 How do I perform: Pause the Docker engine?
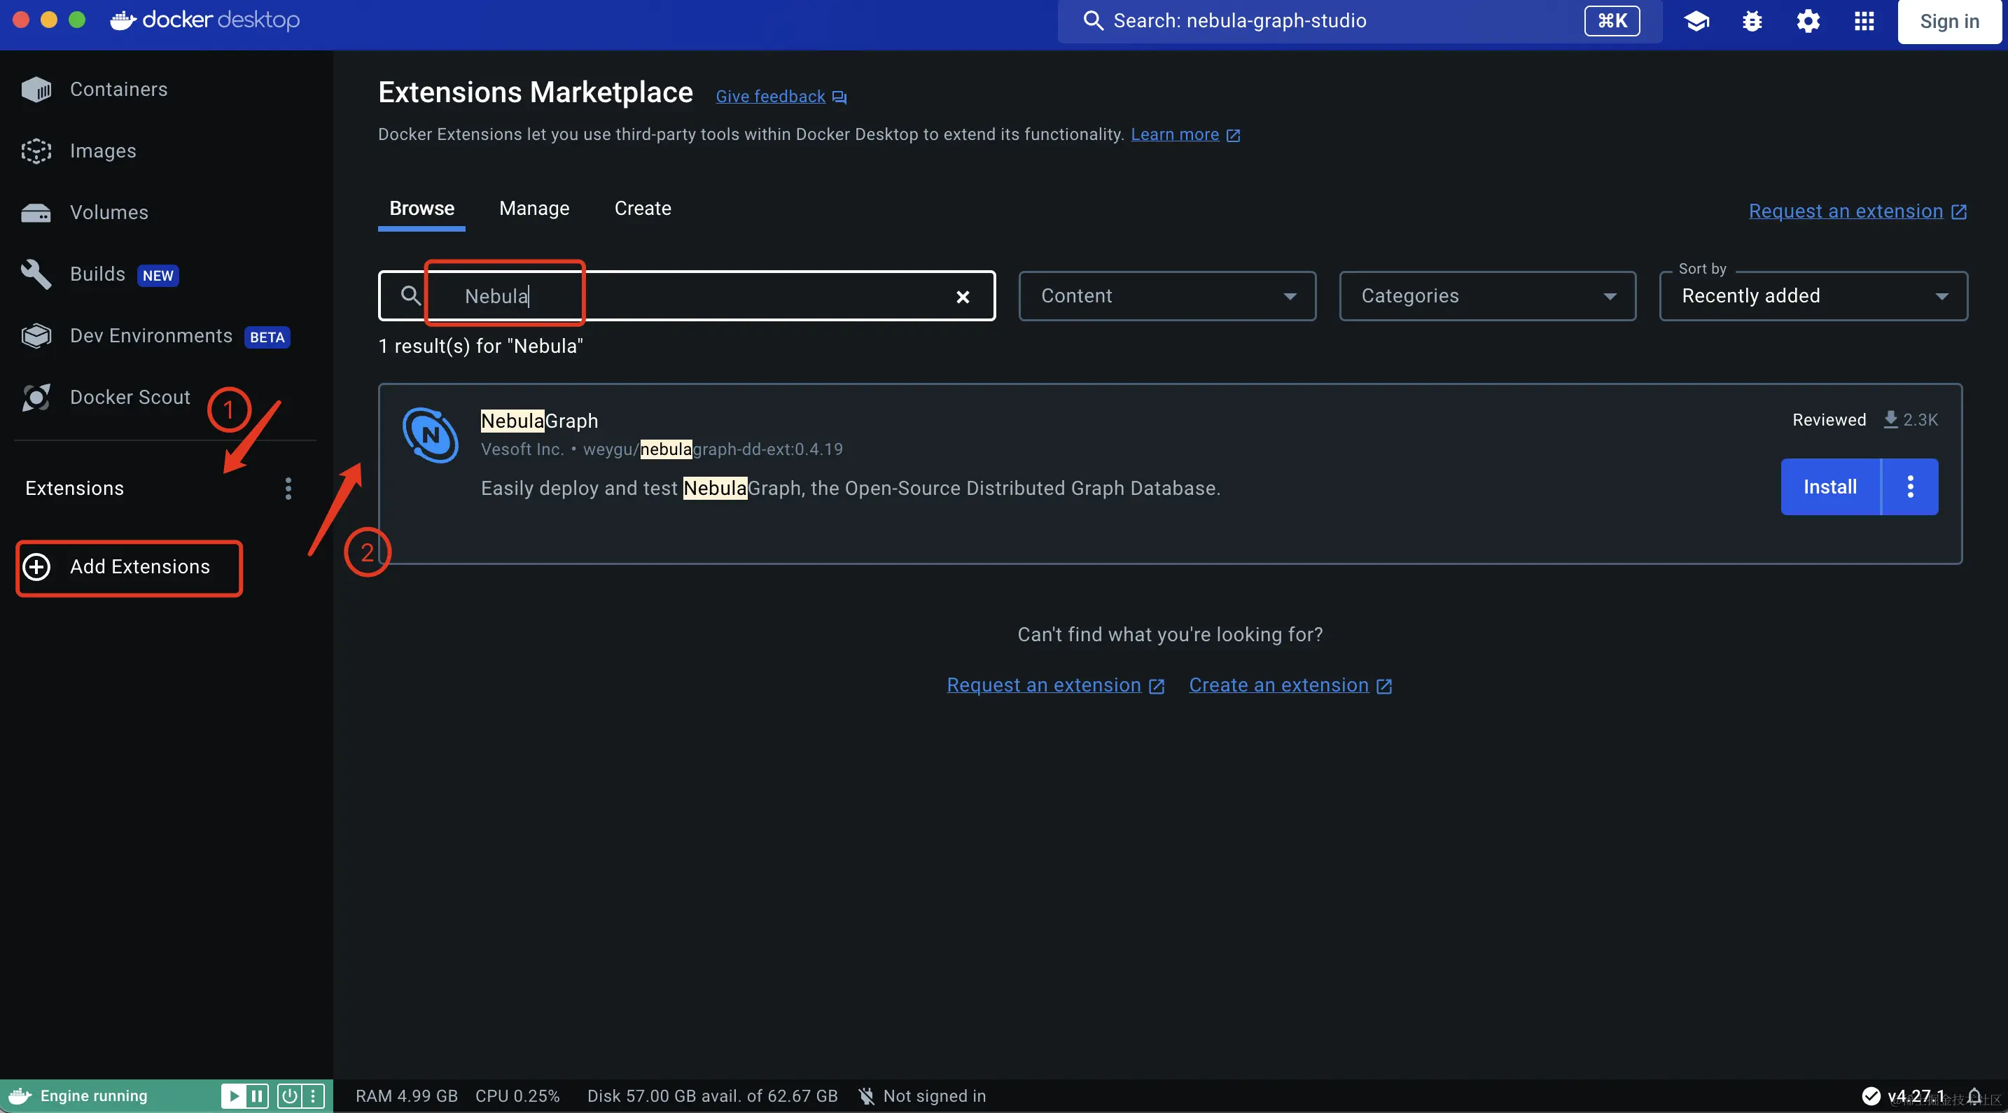click(x=257, y=1096)
